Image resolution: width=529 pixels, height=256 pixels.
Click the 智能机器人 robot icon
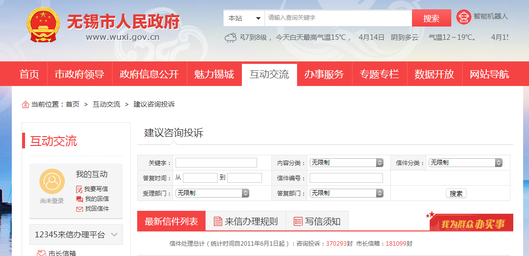click(463, 17)
